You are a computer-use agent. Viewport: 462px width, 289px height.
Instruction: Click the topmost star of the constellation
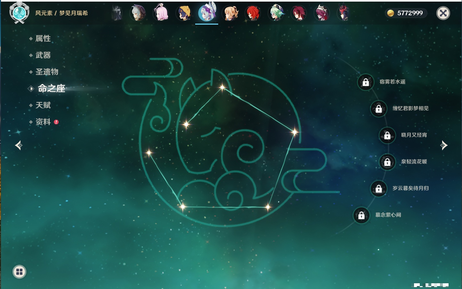pos(222,87)
